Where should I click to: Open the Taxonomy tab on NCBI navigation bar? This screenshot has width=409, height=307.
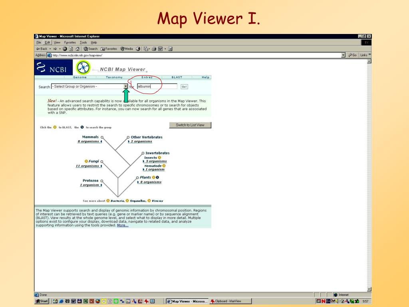click(x=114, y=77)
